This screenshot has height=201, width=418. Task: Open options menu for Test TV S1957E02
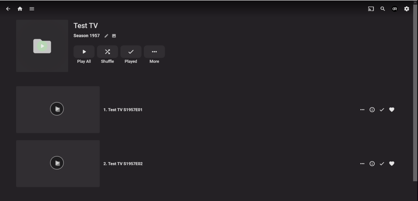(362, 163)
